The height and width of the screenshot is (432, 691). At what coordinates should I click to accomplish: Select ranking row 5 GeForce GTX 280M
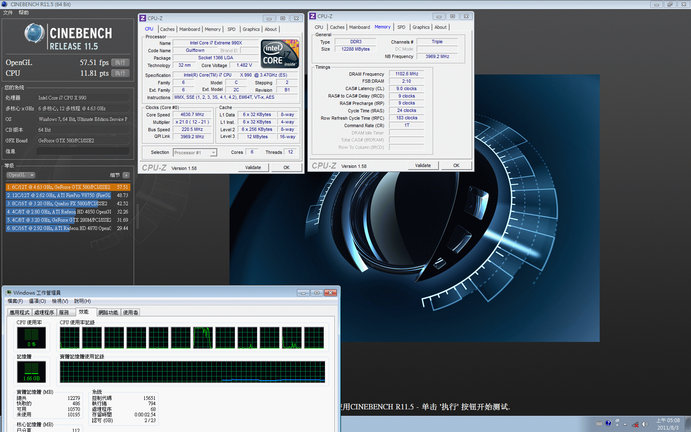68,220
